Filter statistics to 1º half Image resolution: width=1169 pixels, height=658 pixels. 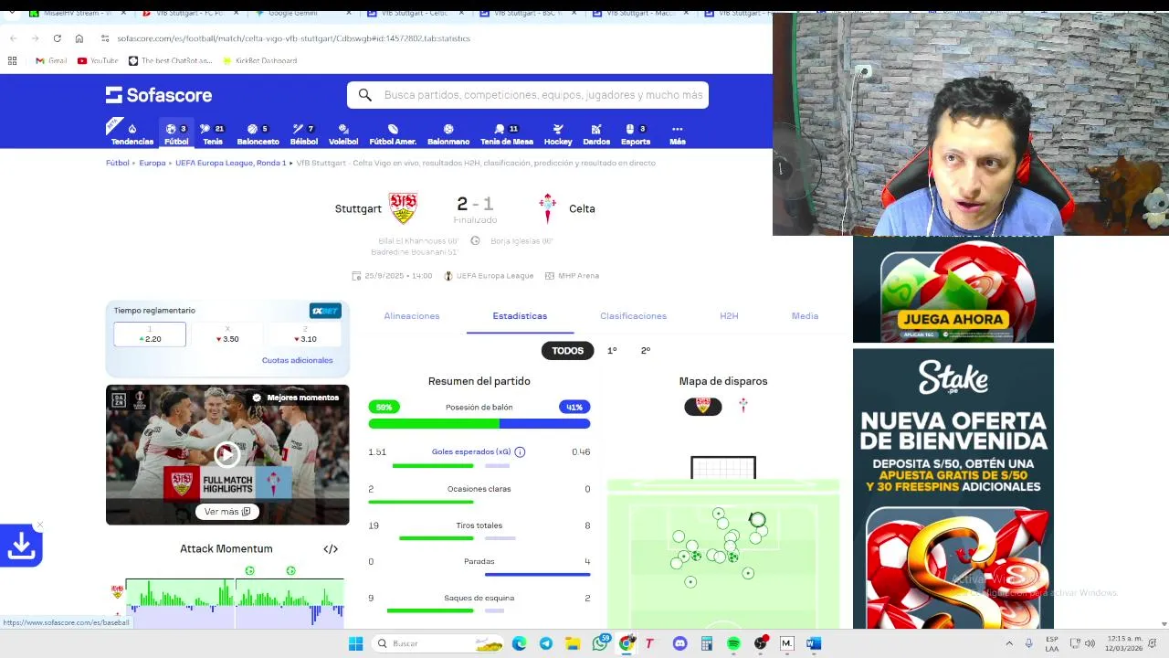(x=612, y=351)
